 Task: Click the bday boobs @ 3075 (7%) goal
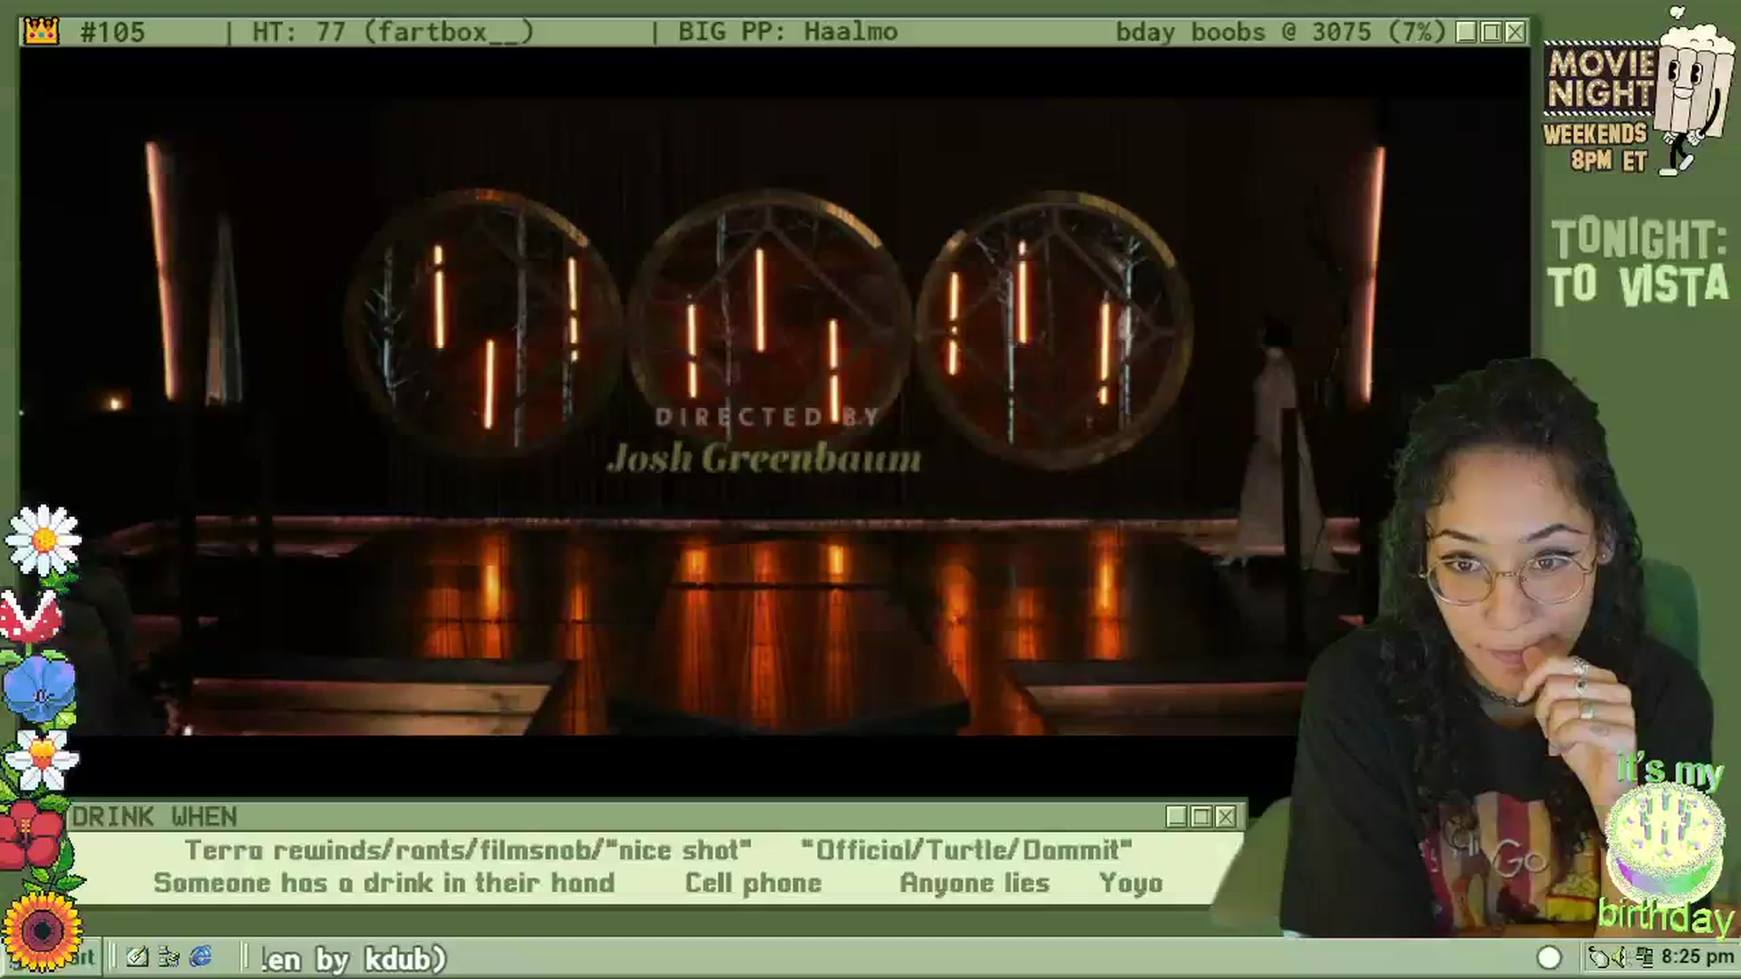(1280, 32)
